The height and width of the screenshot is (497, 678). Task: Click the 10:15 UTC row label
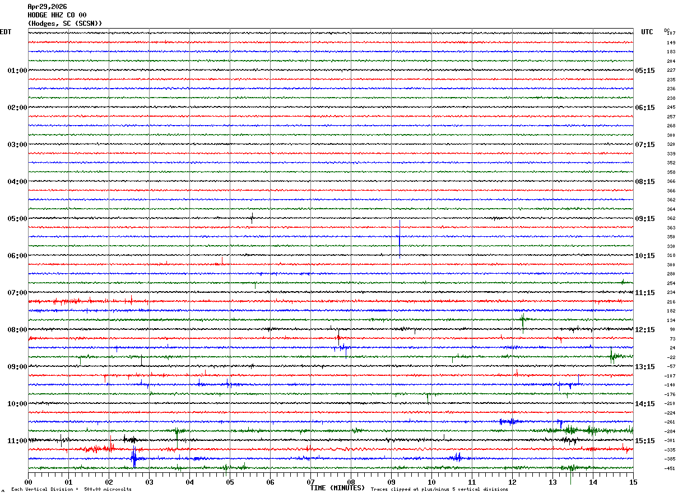click(x=644, y=256)
